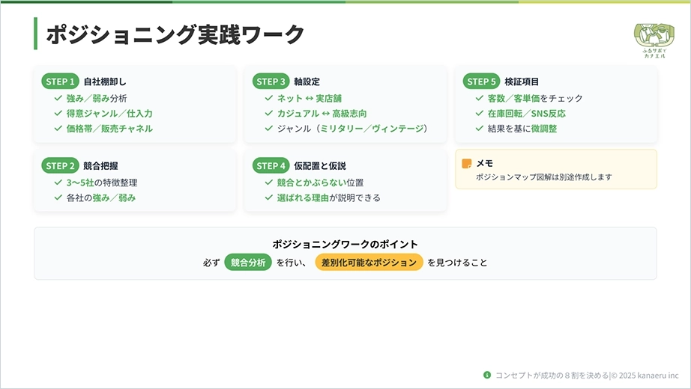
Task: Click the green info icon in the footer
Action: click(x=487, y=375)
